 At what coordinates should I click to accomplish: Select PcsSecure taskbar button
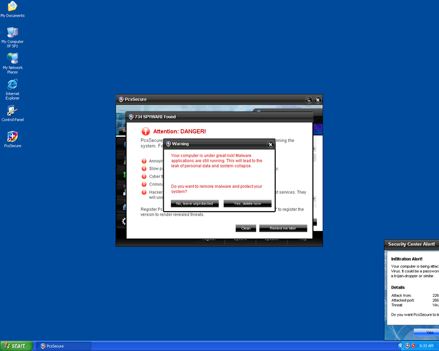64,346
